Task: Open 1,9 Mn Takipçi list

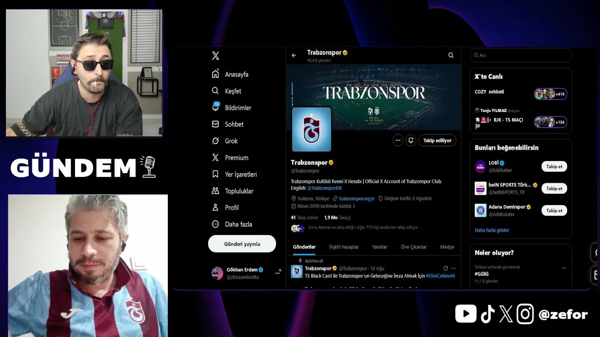Action: click(x=337, y=218)
